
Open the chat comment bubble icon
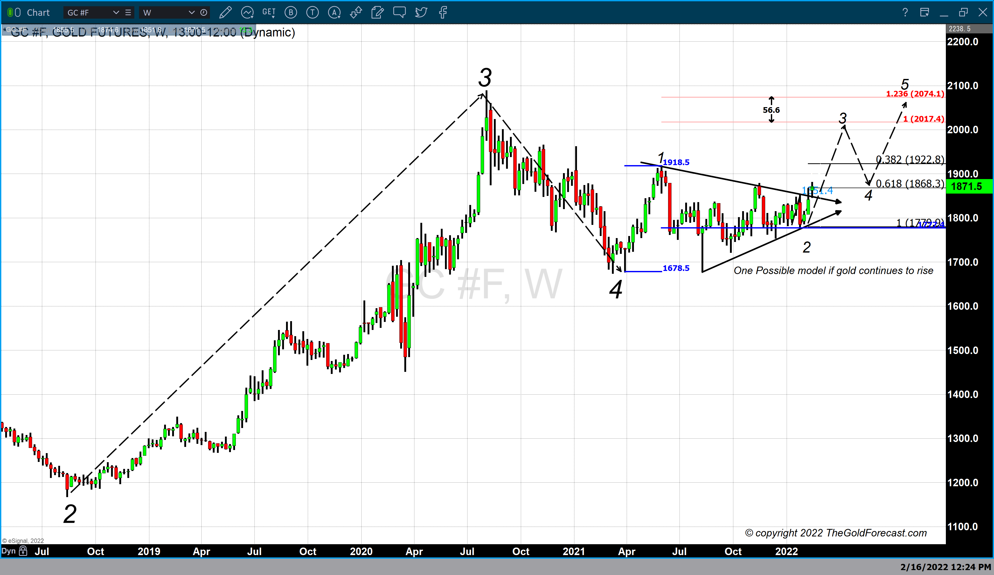399,12
